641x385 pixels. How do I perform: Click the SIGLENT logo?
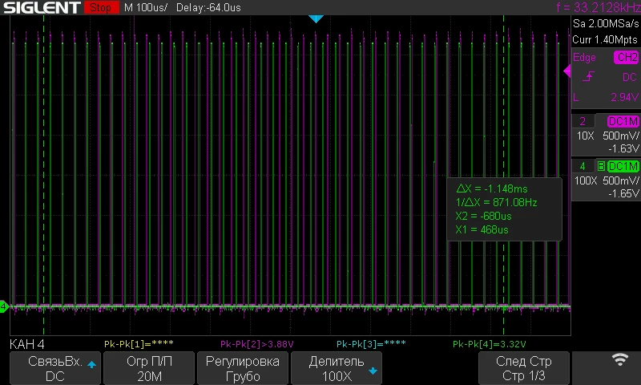42,7
